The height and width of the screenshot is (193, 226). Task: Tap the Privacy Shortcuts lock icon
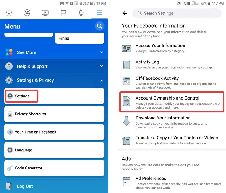pos(10,114)
